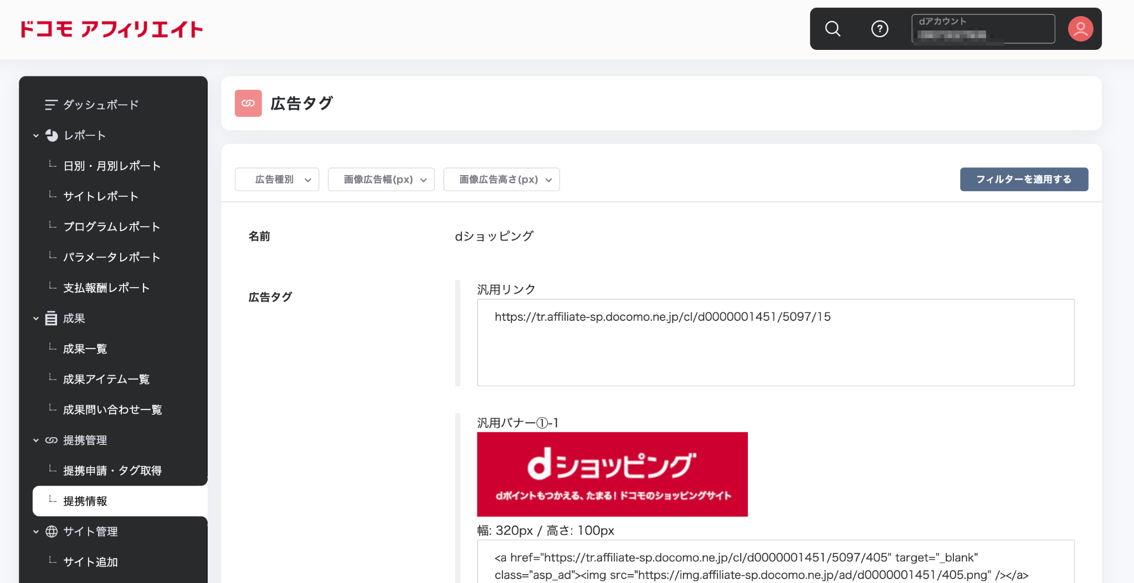Open 成果一覧
This screenshot has width=1134, height=583.
(85, 349)
